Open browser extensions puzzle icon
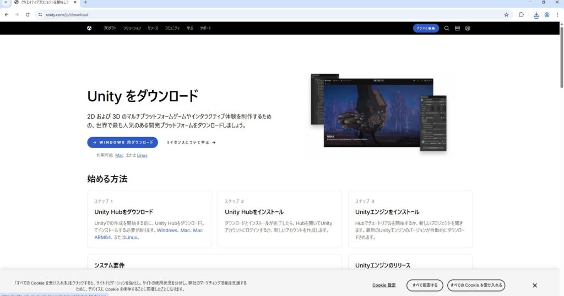This screenshot has width=564, height=296. coord(521,15)
